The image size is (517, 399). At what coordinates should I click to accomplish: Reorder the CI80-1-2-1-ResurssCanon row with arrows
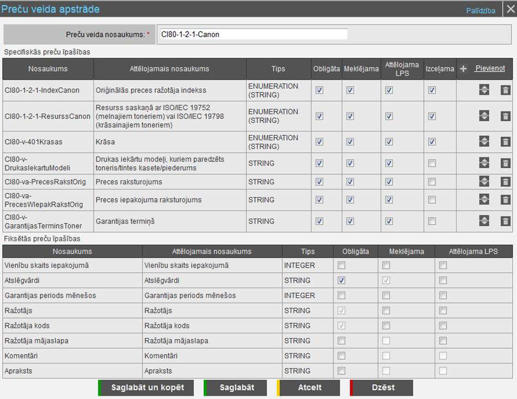pos(484,116)
